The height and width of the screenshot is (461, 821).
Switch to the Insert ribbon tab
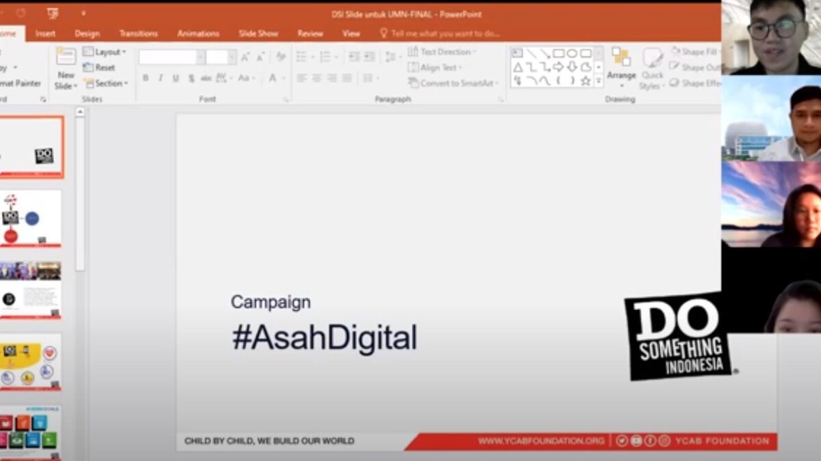click(x=46, y=33)
